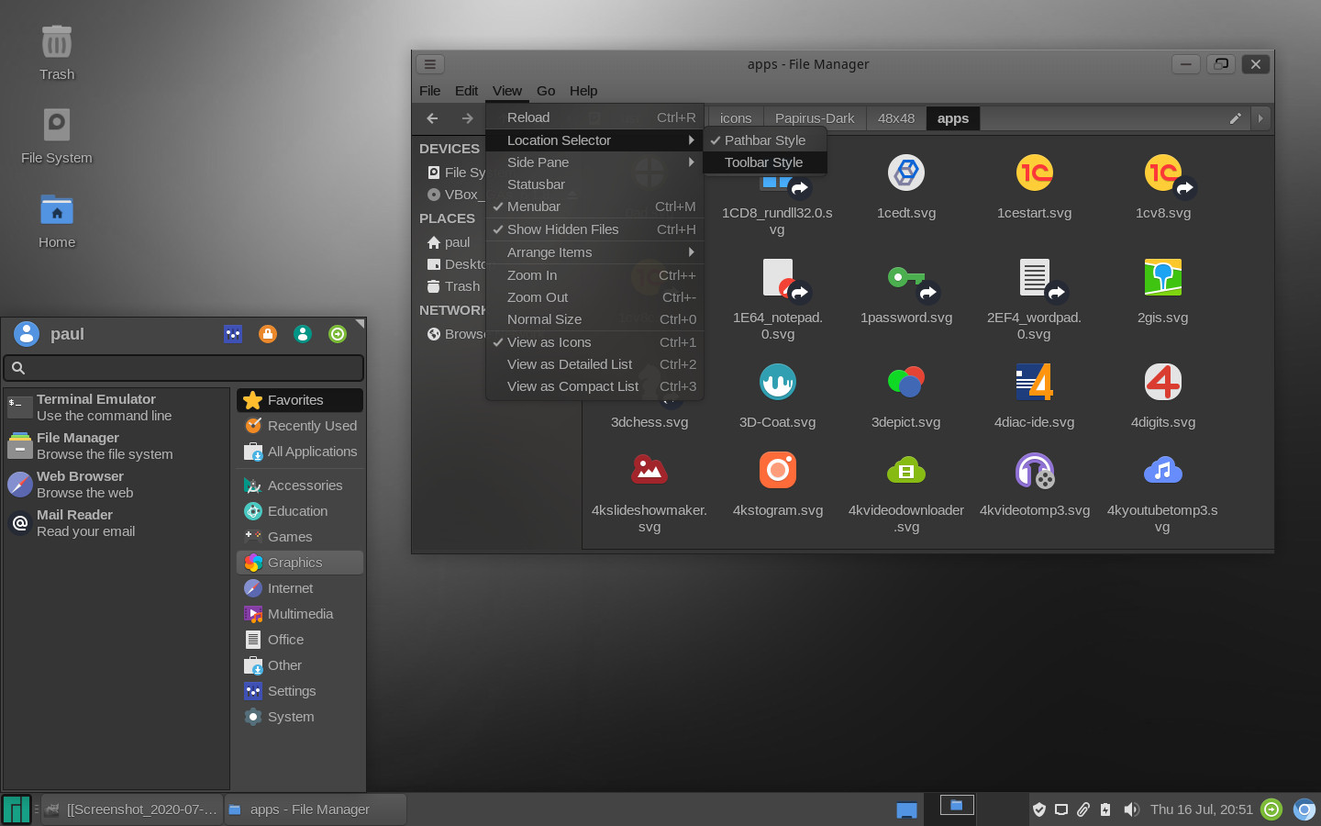Click the clock showing Thu 16 Jul

pos(1202,809)
